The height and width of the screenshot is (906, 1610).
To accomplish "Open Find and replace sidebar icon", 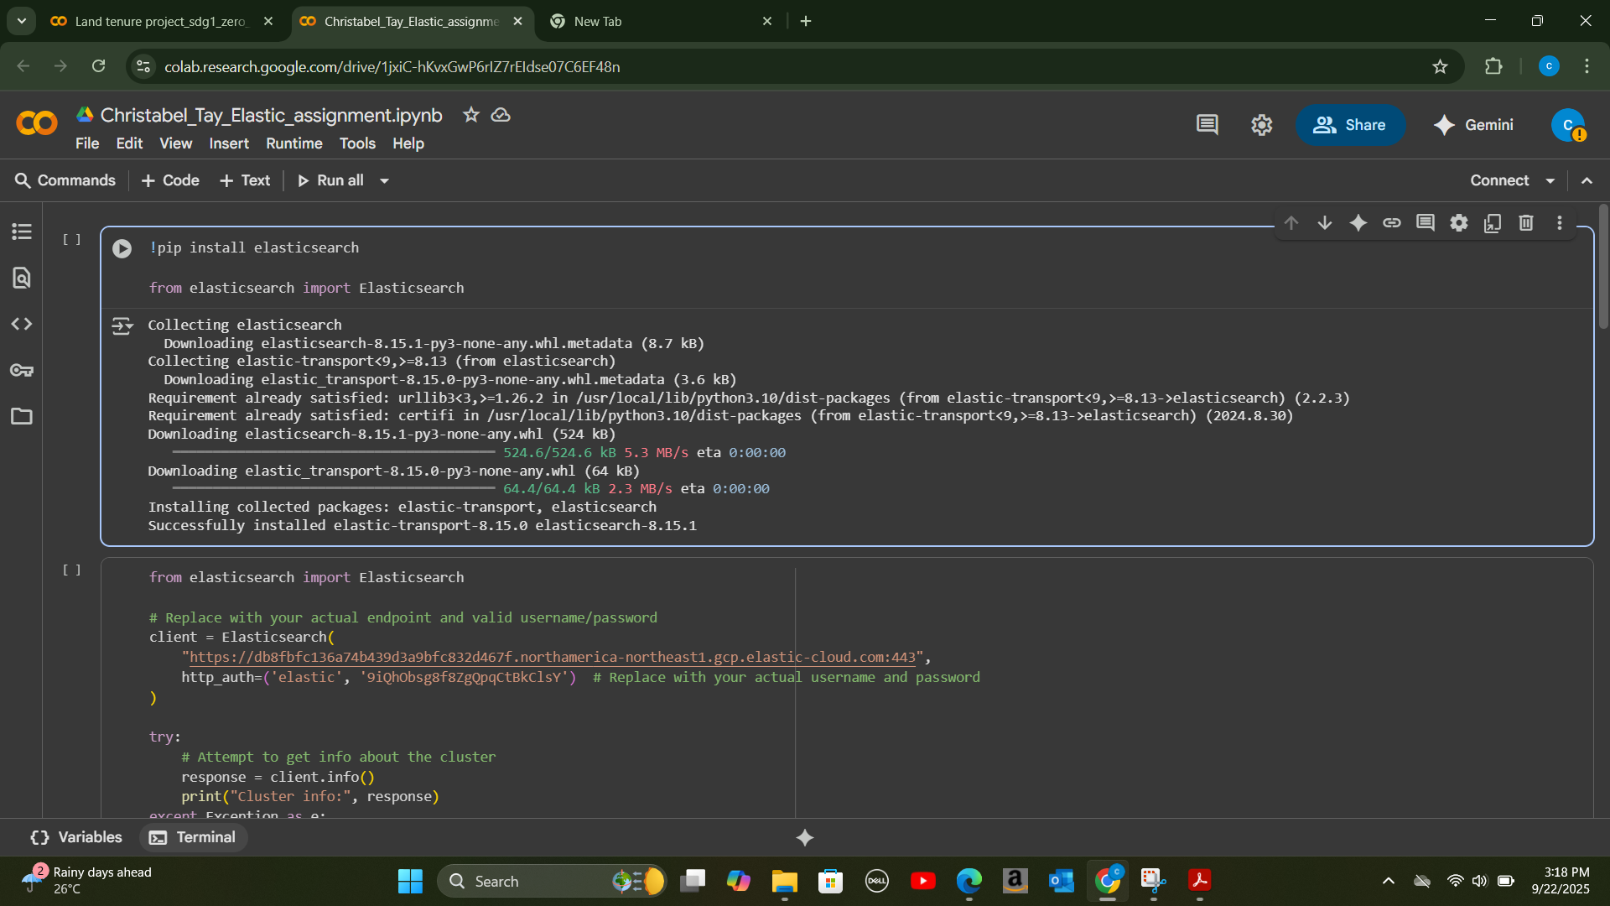I will 22,278.
